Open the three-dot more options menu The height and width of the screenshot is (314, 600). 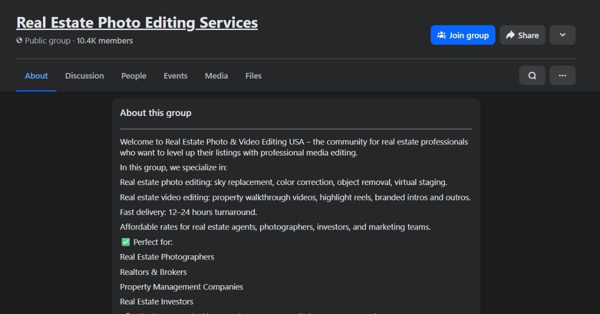[x=562, y=75]
